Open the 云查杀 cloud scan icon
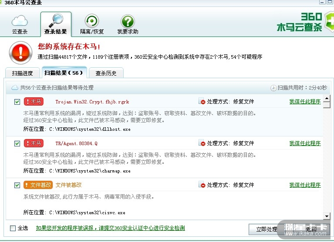 click(20, 20)
